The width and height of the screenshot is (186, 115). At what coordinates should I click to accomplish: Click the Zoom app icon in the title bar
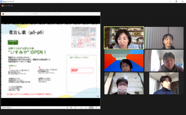pos(1,1)
